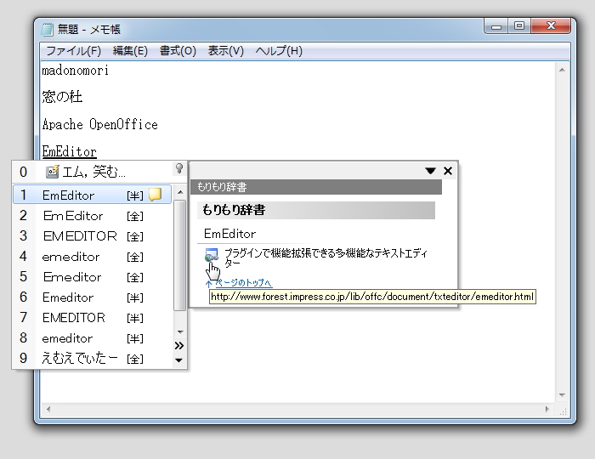Viewport: 595px width, 459px height.
Task: Expand candidate list with double chevron
Action: 179,346
